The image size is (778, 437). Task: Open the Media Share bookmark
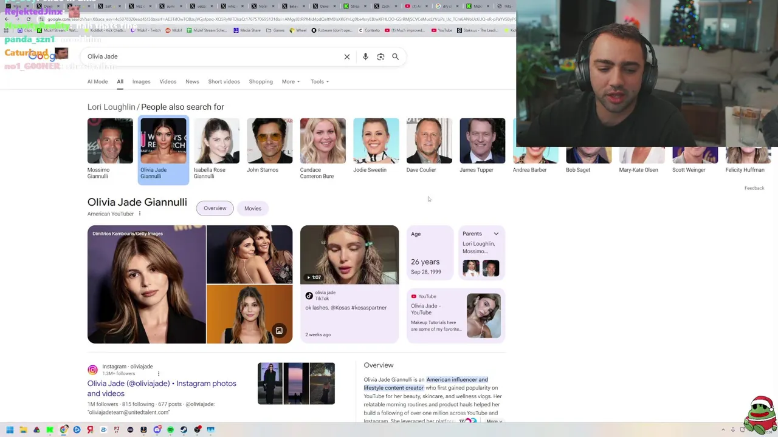247,30
